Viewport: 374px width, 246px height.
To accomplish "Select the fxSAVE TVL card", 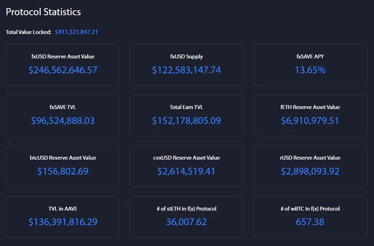I will (x=63, y=115).
